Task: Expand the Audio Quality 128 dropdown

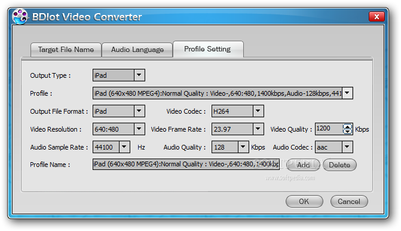Action: (x=243, y=147)
